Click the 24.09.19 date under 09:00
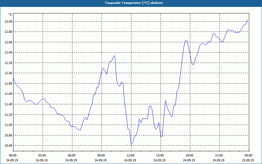The image size is (262, 164). (101, 160)
